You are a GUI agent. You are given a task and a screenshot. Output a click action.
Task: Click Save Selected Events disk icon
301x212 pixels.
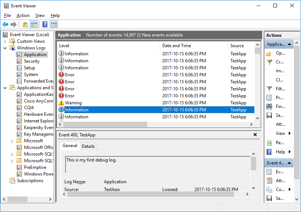pos(269,198)
